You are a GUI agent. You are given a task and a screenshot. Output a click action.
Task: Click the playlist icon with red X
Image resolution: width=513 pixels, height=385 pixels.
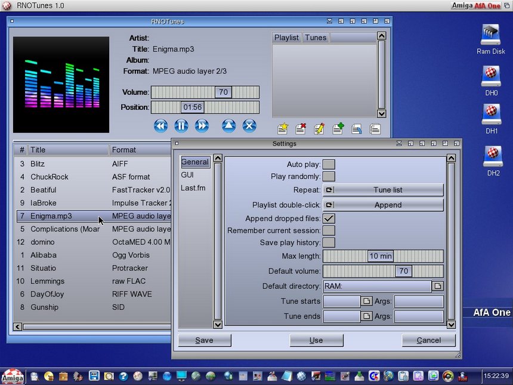click(301, 128)
